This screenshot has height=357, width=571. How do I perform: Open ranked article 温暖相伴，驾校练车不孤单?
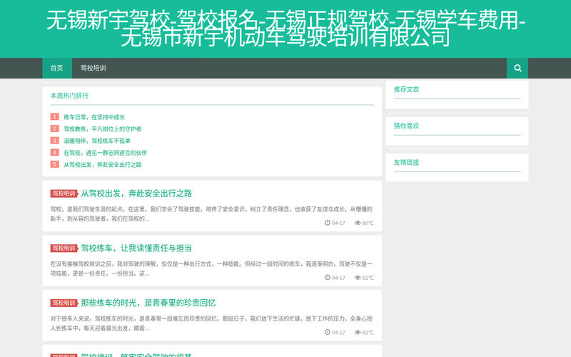[x=97, y=141]
